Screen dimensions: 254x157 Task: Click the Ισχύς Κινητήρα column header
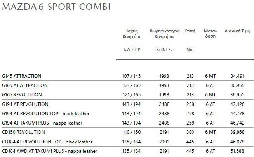(132, 34)
